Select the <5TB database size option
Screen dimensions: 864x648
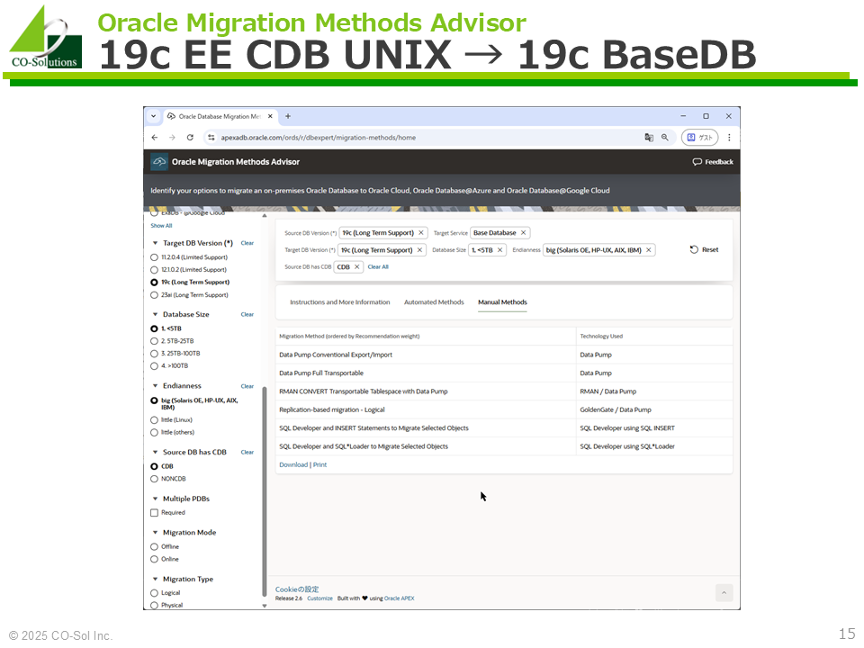(x=154, y=328)
